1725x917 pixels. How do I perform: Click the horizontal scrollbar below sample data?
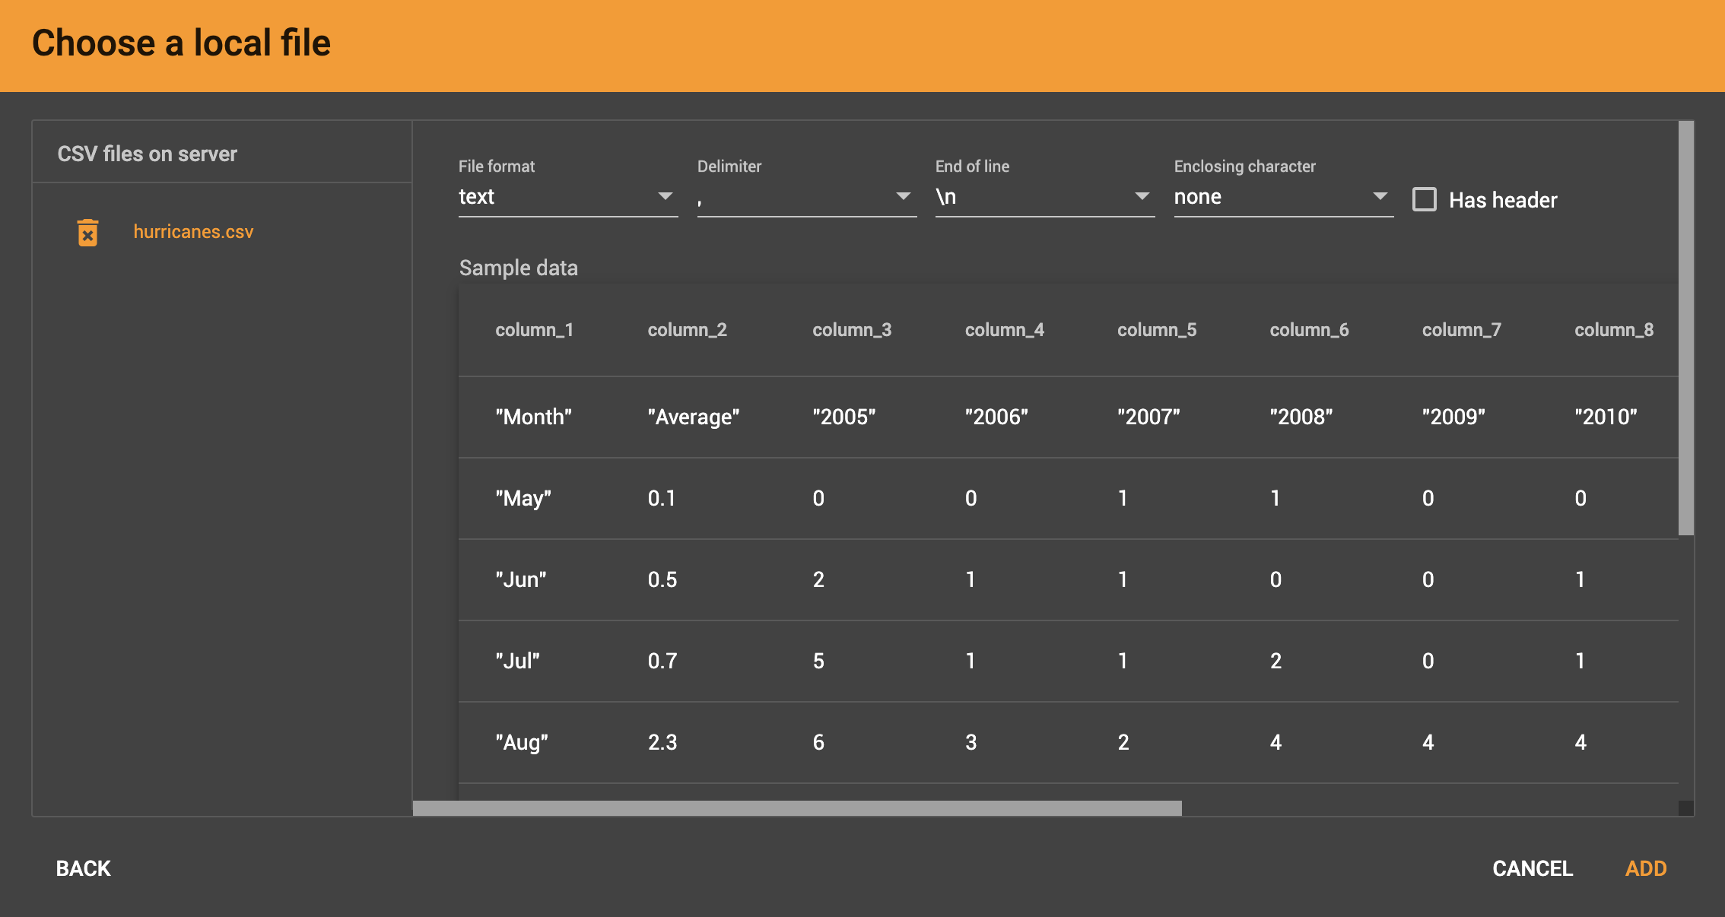pyautogui.click(x=797, y=808)
